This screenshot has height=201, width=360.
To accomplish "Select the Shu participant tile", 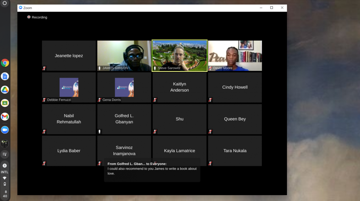I will pyautogui.click(x=179, y=119).
